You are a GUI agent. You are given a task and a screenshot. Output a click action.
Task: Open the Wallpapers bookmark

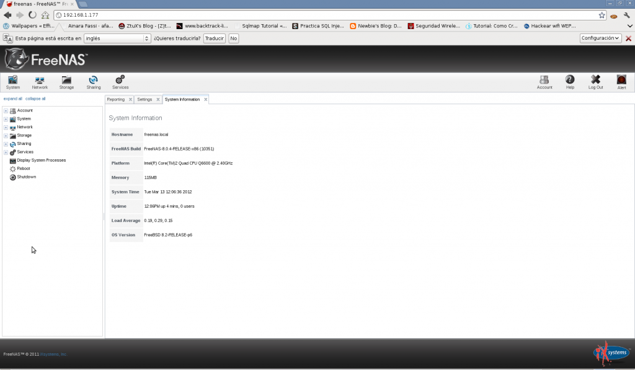point(29,26)
